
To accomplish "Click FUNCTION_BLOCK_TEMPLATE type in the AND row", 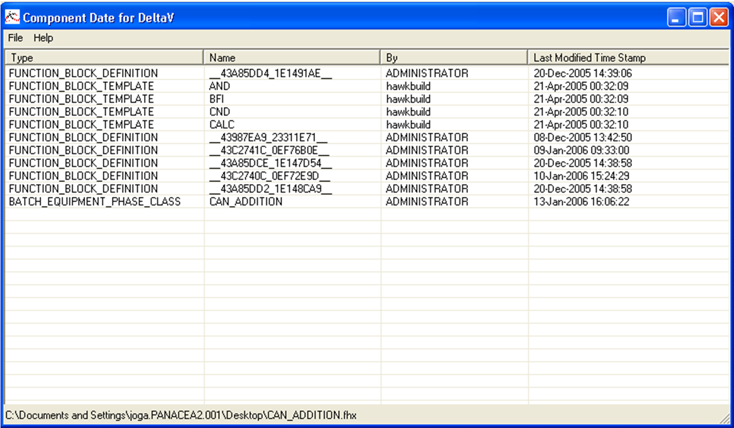I will tap(81, 86).
